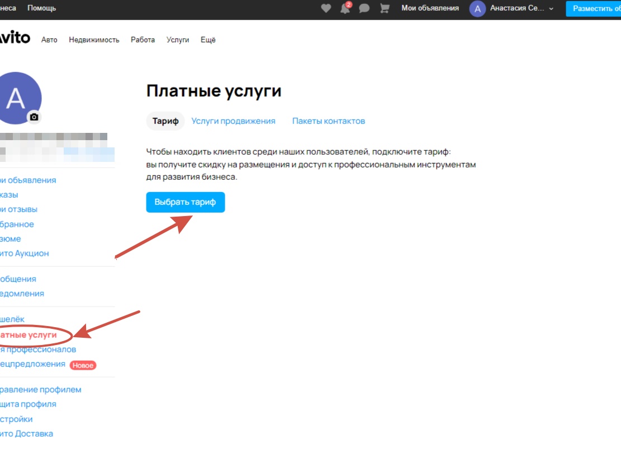Click the Разместить объявление button

593,8
